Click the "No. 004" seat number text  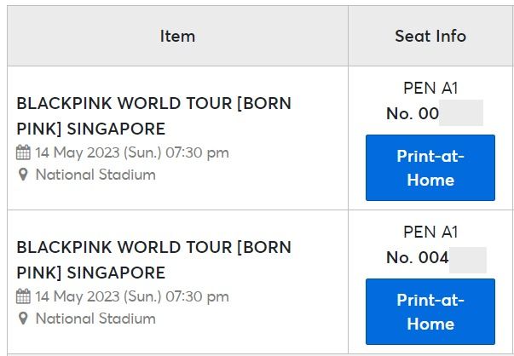pyautogui.click(x=417, y=258)
